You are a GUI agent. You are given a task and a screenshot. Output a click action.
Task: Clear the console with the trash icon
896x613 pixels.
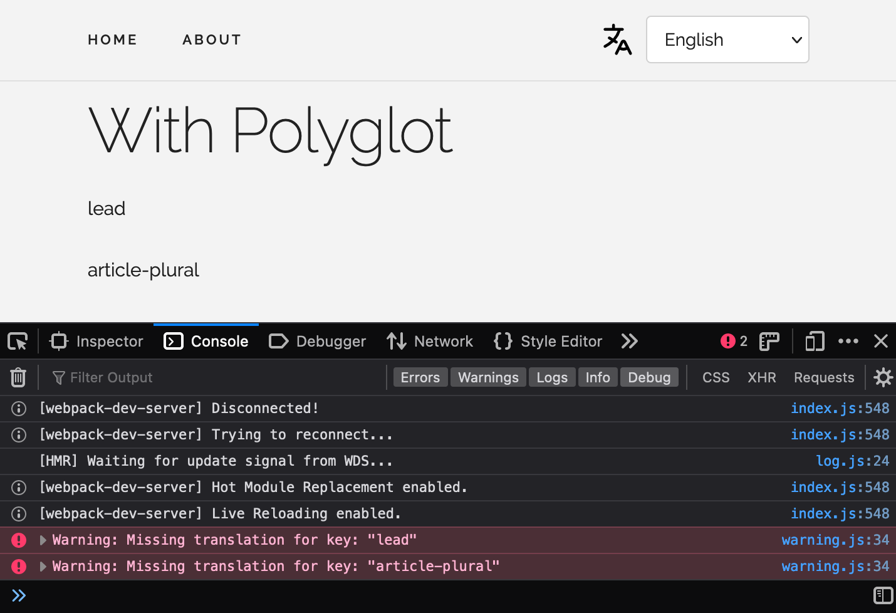[18, 377]
